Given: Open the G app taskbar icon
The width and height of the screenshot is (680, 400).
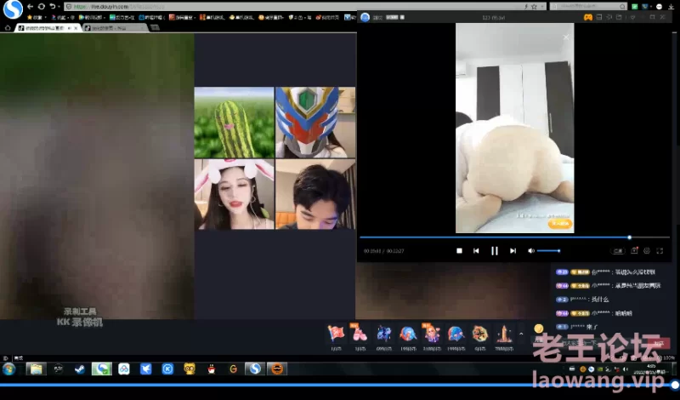Looking at the screenshot, I should coord(233,369).
